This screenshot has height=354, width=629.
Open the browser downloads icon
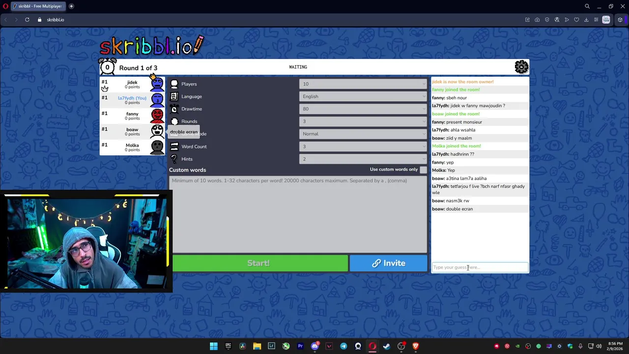[586, 20]
